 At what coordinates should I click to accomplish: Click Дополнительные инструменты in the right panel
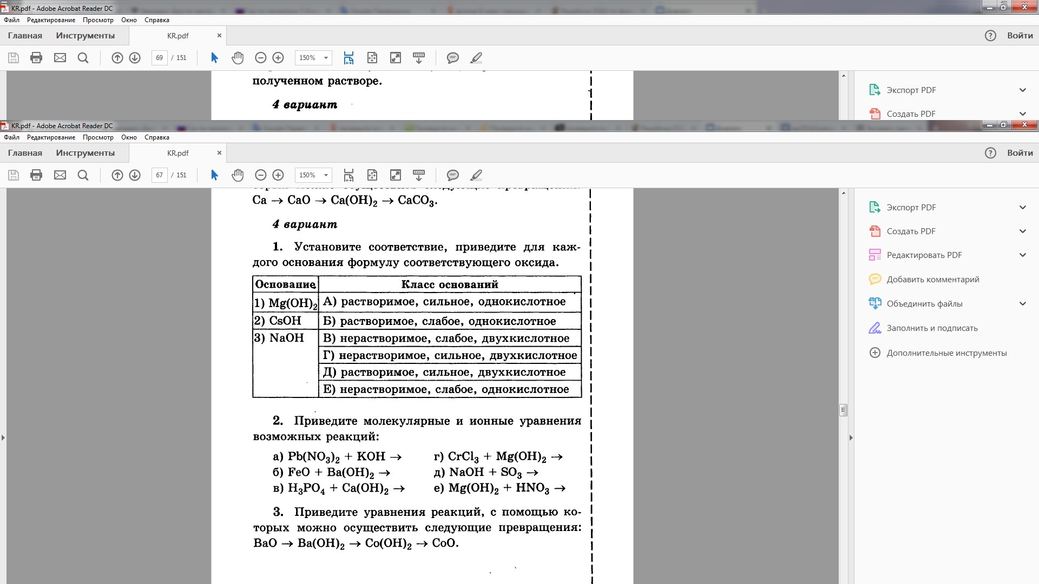(x=946, y=353)
